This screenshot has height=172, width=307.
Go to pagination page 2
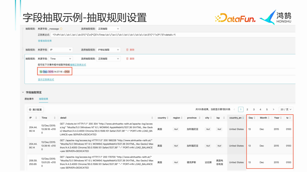click(x=247, y=109)
